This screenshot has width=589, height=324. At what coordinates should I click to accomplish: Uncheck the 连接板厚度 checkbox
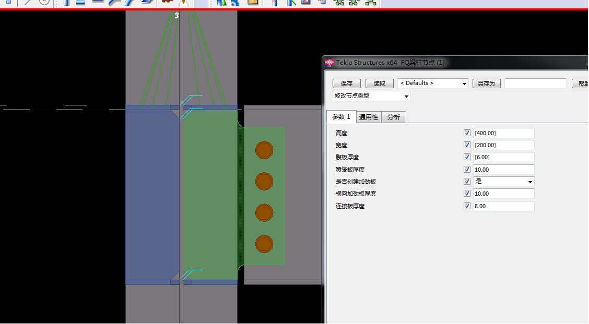(x=467, y=206)
